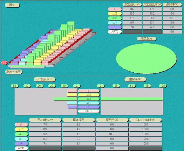Select the cyan α1 legend between bar charts

(89, 103)
